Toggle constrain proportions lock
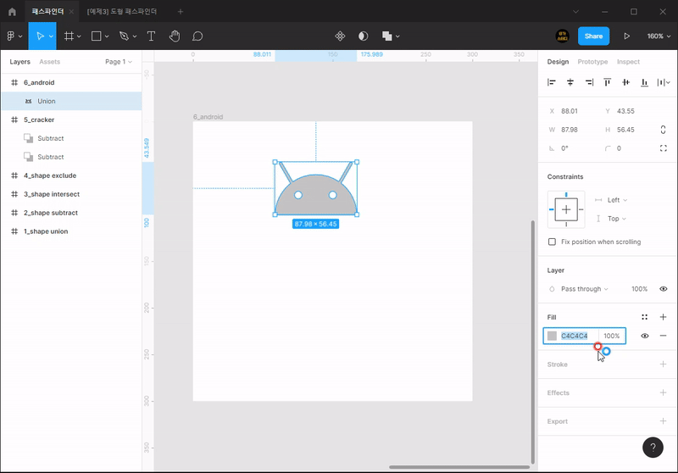 [x=663, y=130]
